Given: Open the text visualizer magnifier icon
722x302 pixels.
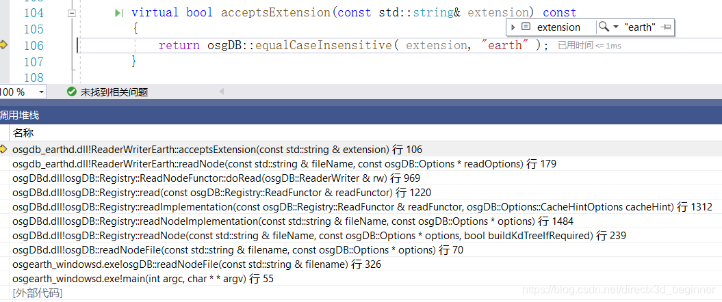Looking at the screenshot, I should click(x=603, y=27).
